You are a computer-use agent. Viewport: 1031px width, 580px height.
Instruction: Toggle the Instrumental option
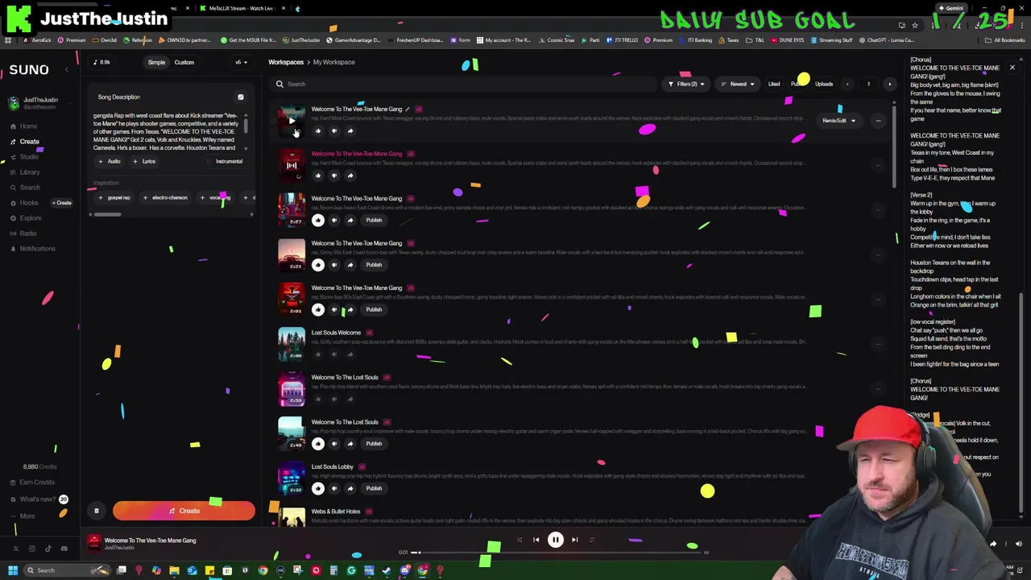tap(225, 161)
